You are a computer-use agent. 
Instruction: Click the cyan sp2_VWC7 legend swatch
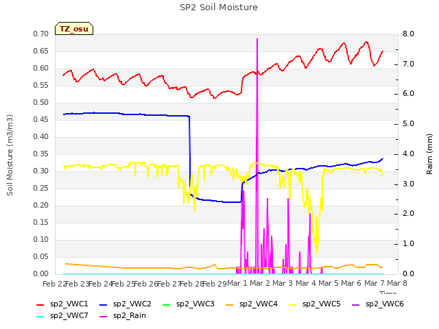tap(40, 317)
